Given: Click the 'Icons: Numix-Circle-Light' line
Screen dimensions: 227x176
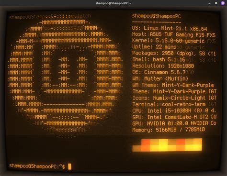Looking at the screenshot, I should click(x=174, y=98).
